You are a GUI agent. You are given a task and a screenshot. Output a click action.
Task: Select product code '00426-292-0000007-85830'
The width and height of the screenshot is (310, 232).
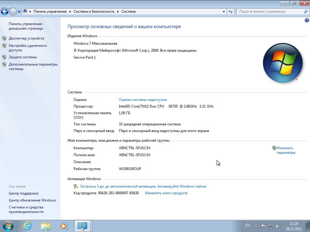(118, 193)
